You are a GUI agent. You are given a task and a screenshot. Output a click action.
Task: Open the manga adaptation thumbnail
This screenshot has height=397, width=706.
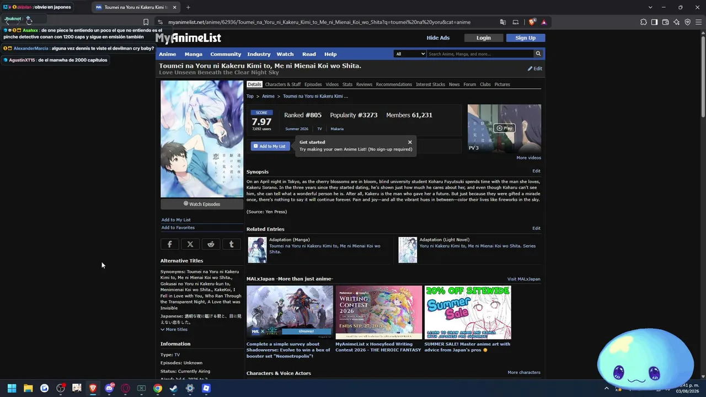258,250
